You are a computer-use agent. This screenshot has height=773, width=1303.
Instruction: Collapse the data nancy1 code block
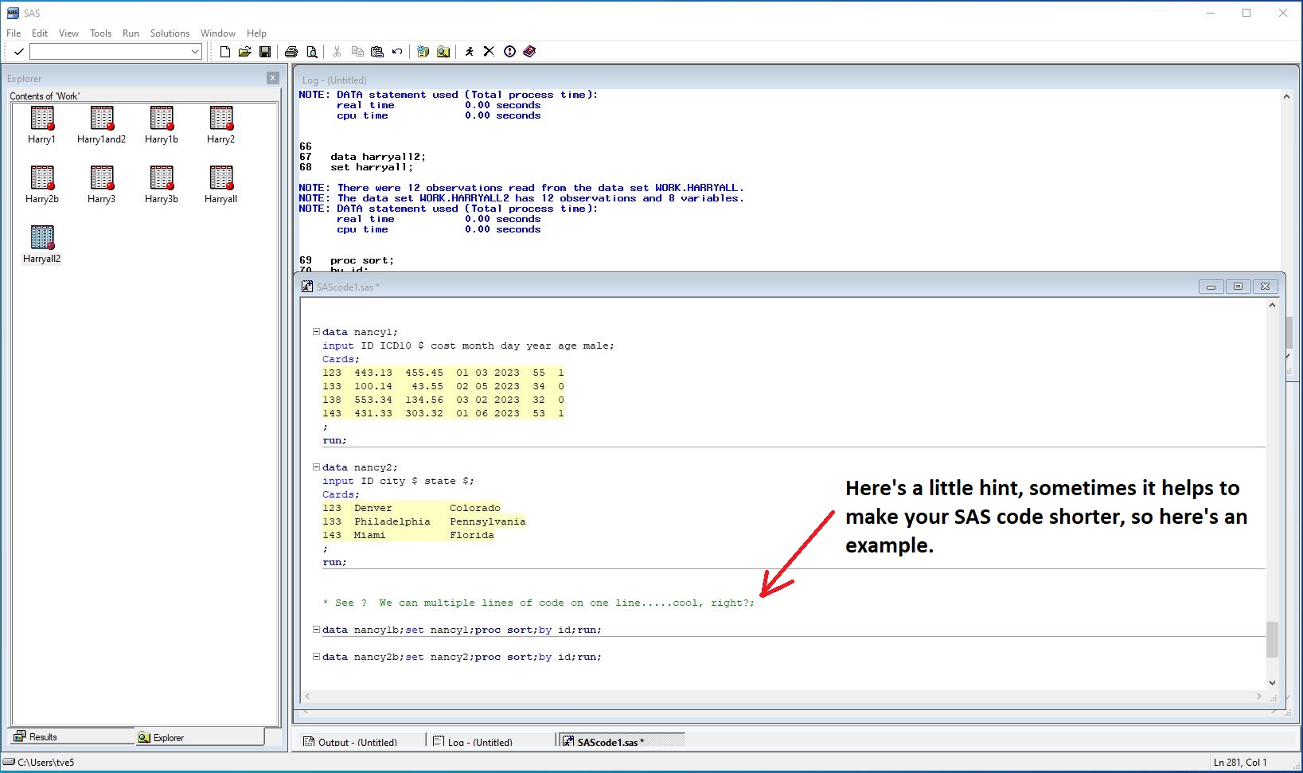coord(316,332)
